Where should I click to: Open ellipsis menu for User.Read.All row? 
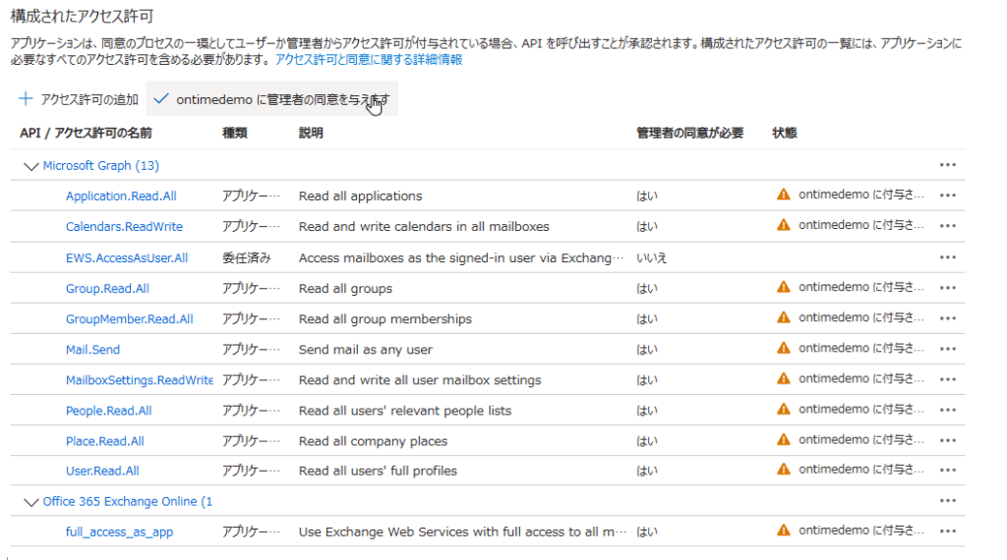947,470
